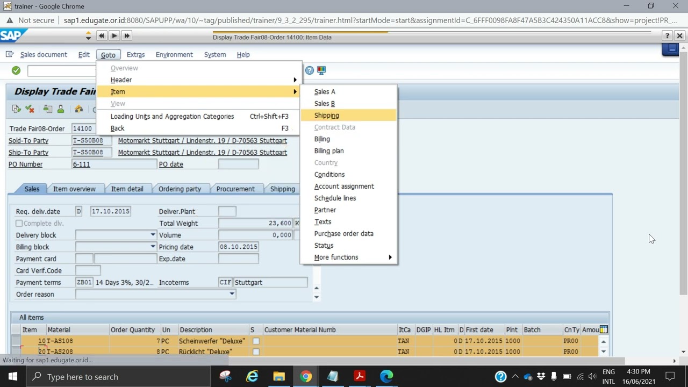Click the Pricing date field

[238, 247]
